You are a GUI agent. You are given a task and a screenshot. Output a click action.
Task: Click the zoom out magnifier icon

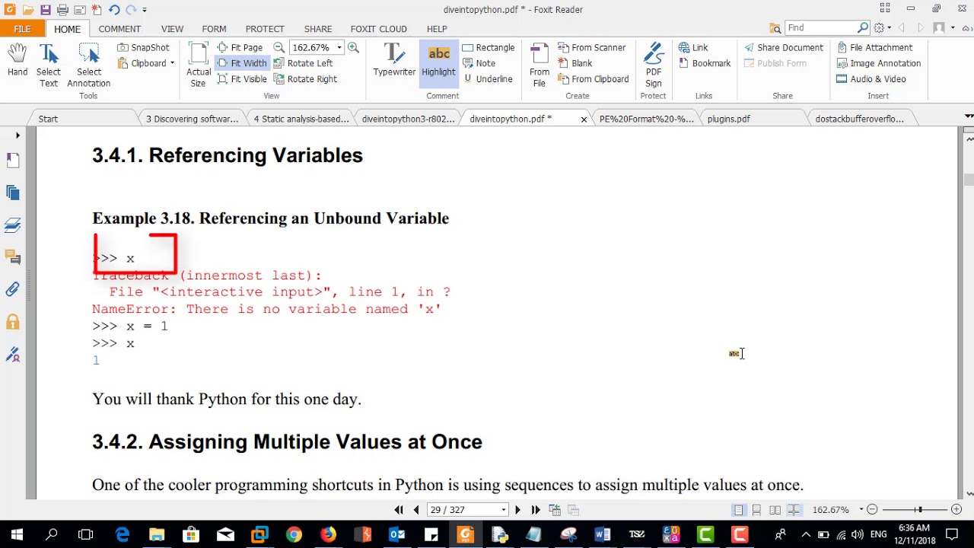click(279, 47)
